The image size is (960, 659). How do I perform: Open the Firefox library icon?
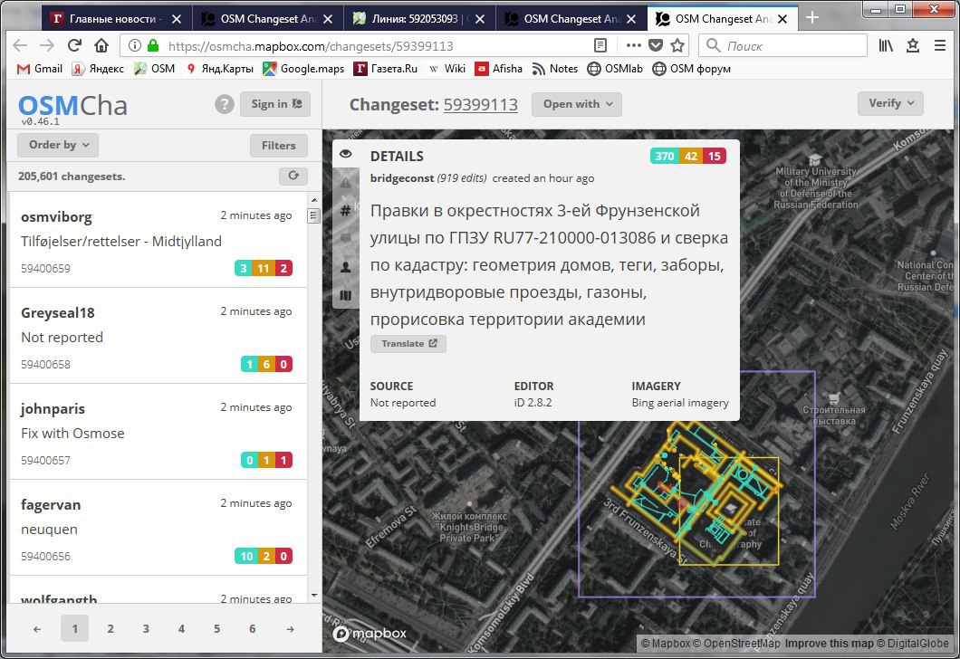886,45
